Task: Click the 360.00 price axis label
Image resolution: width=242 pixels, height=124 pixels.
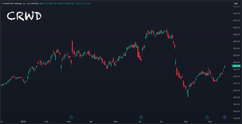Action: (237, 41)
